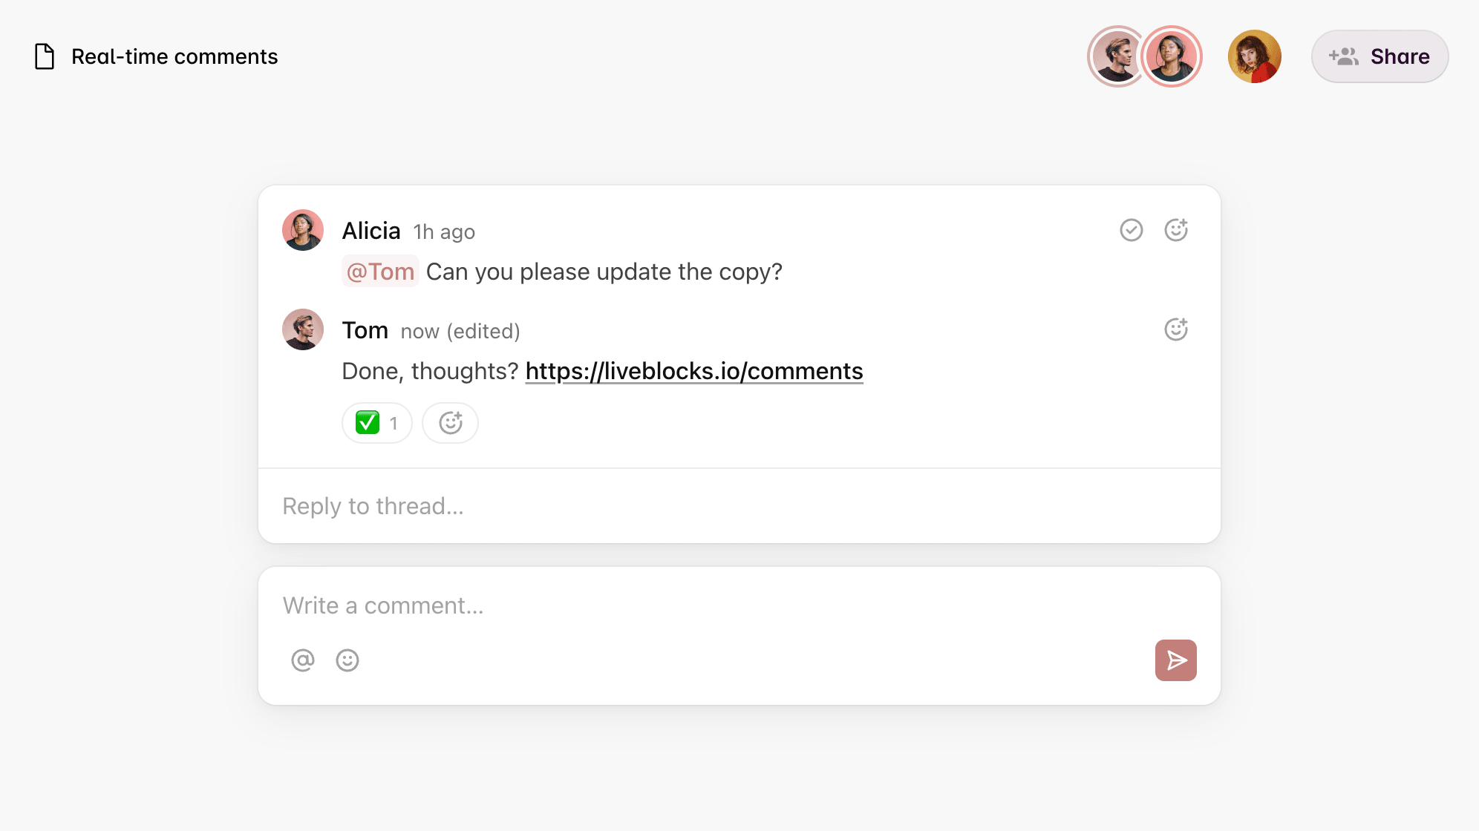Toggle the green checkmark reaction on Tom's reply
Screen dimensions: 1479x831
click(x=377, y=422)
